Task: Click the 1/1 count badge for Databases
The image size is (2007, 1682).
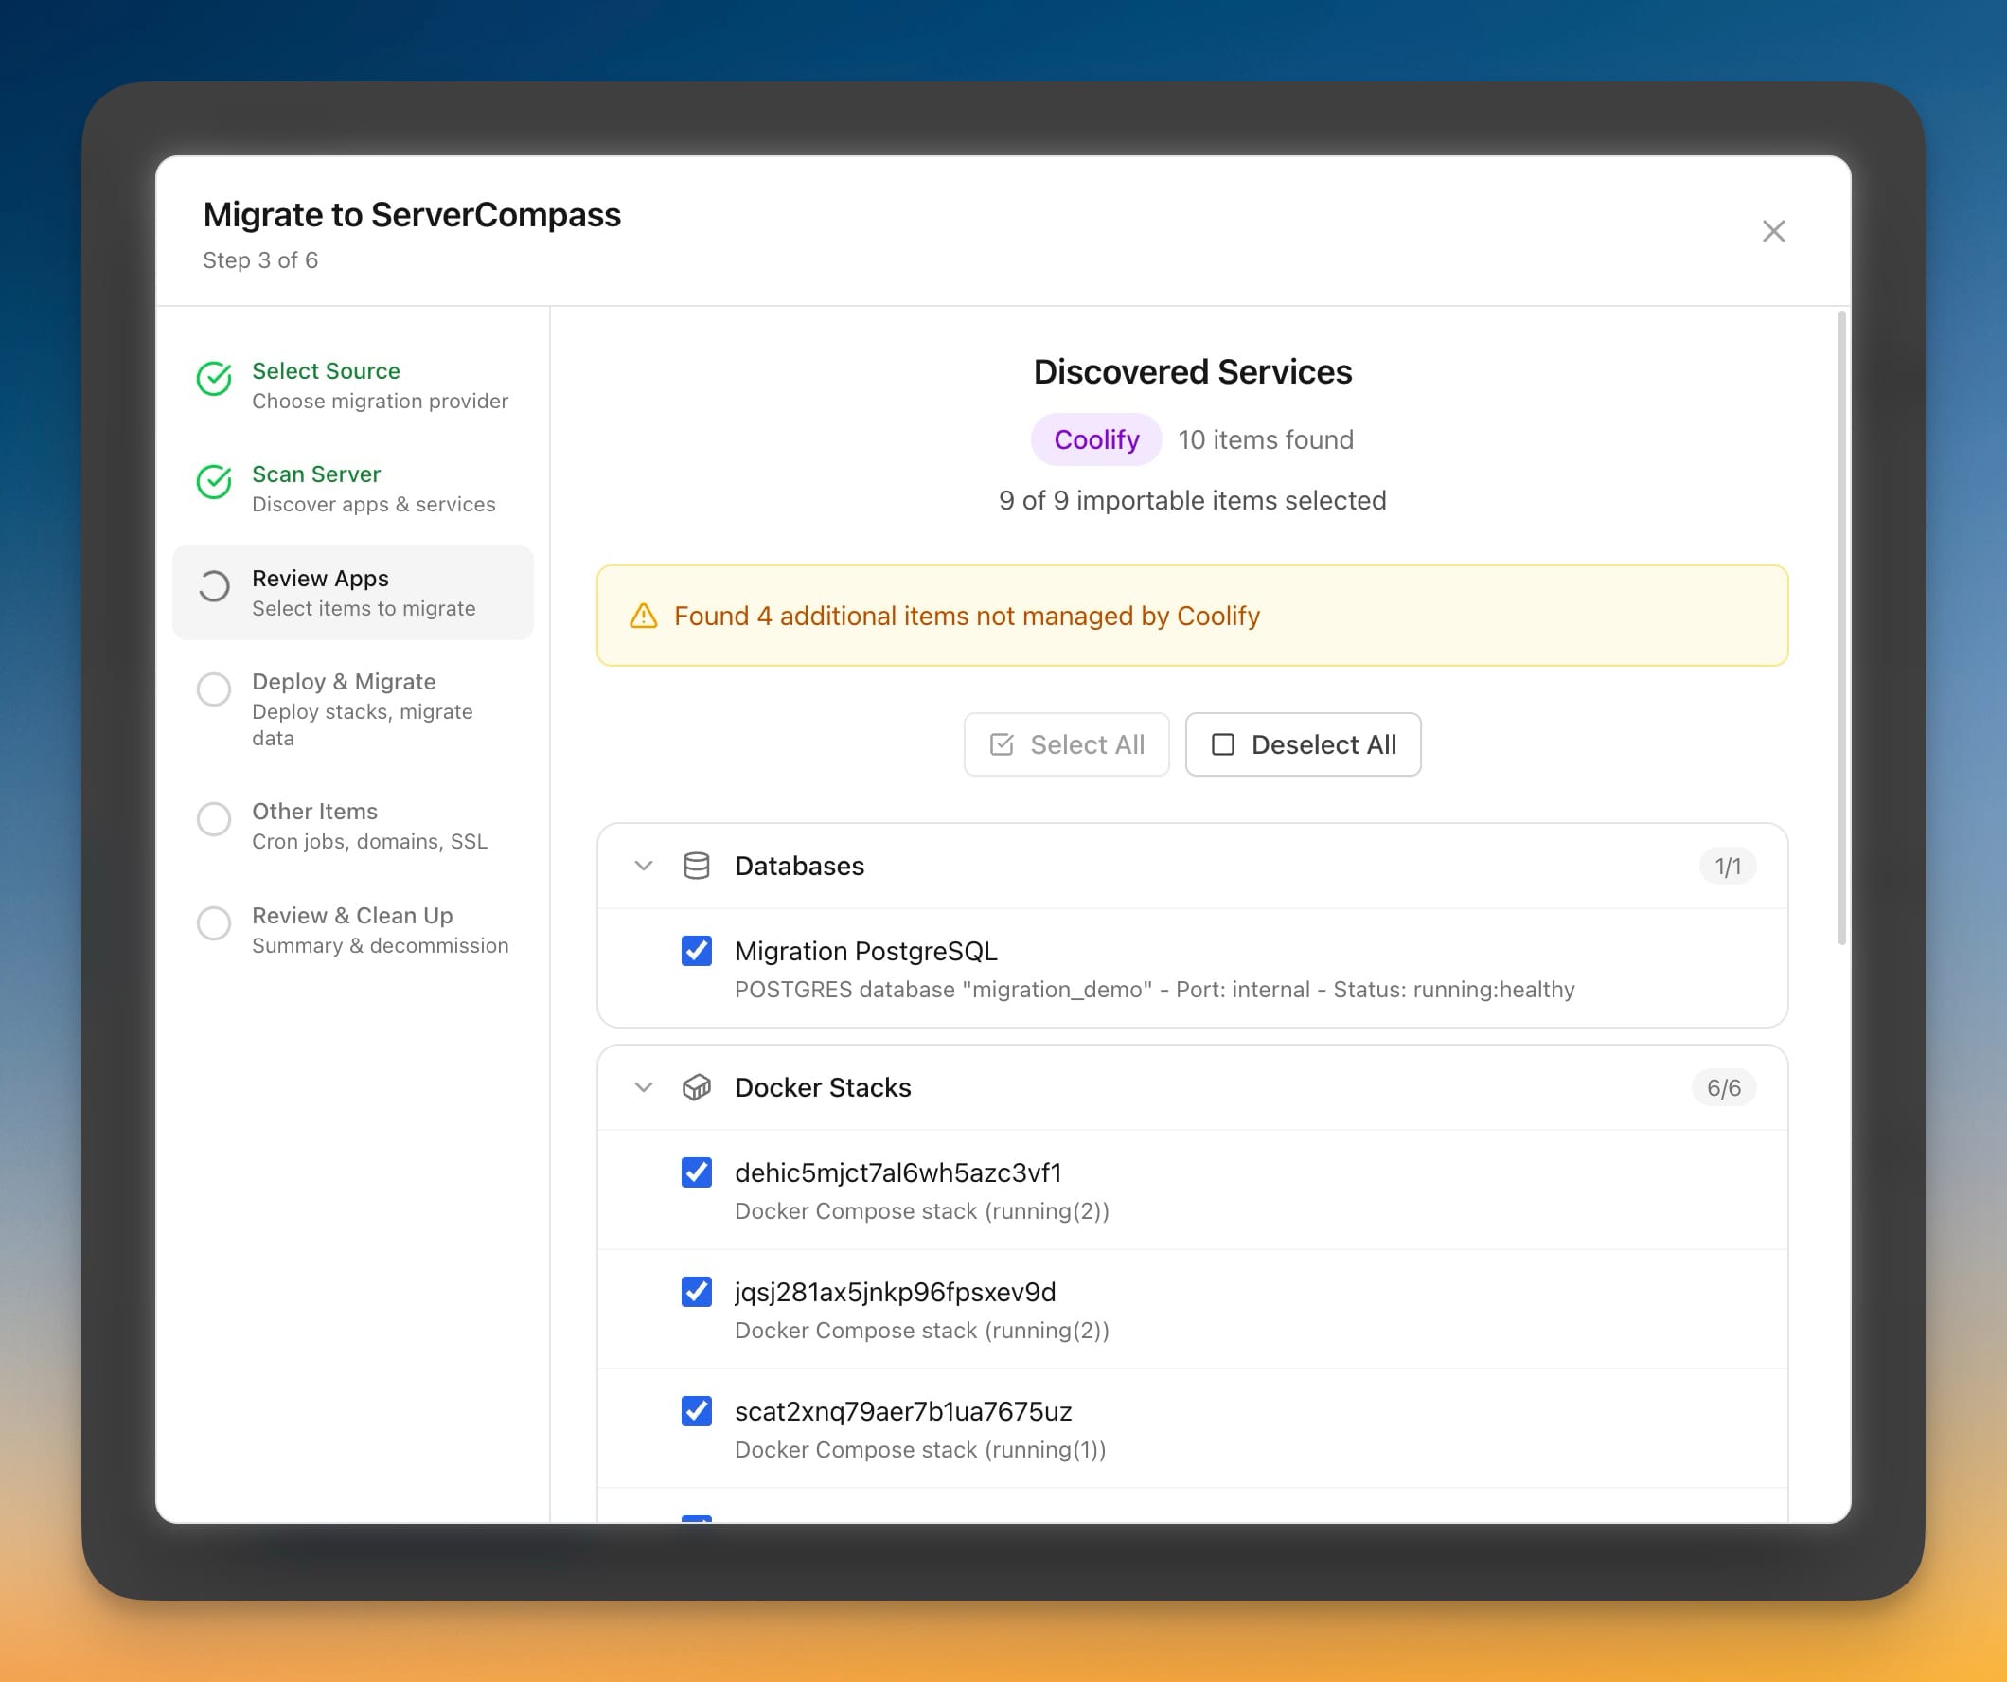Action: [1728, 867]
